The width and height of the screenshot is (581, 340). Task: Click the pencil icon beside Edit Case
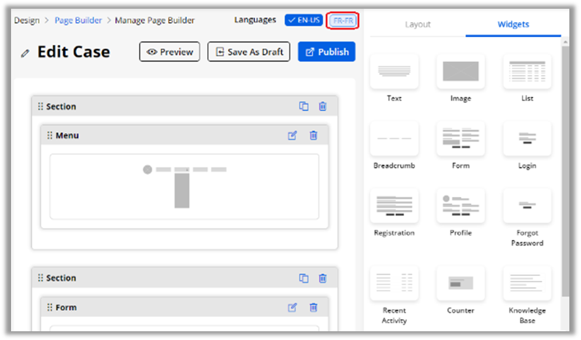point(24,53)
